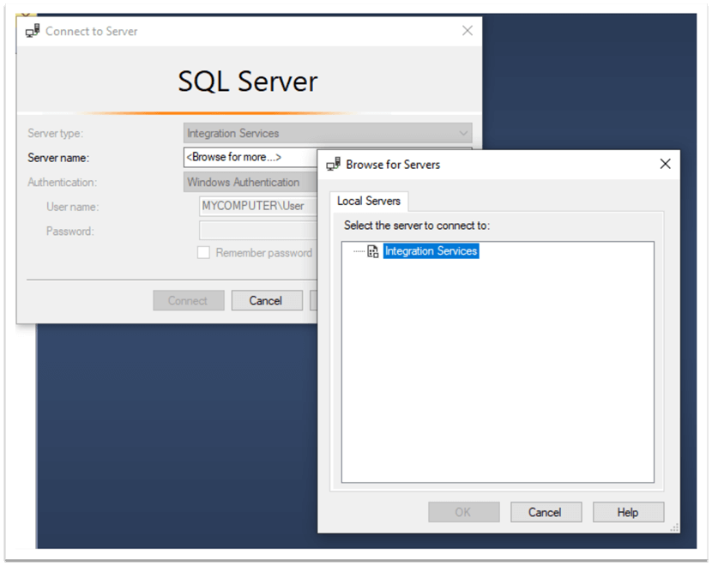This screenshot has width=712, height=566.
Task: Click the Browse for Servers title bar icon
Action: pyautogui.click(x=334, y=164)
